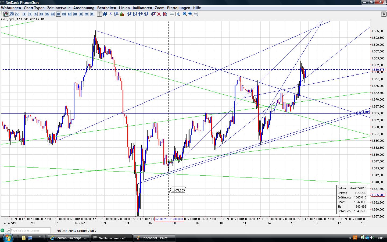387x242 pixels.
Task: Enable the crosshair cursor tool
Action: pos(99,14)
